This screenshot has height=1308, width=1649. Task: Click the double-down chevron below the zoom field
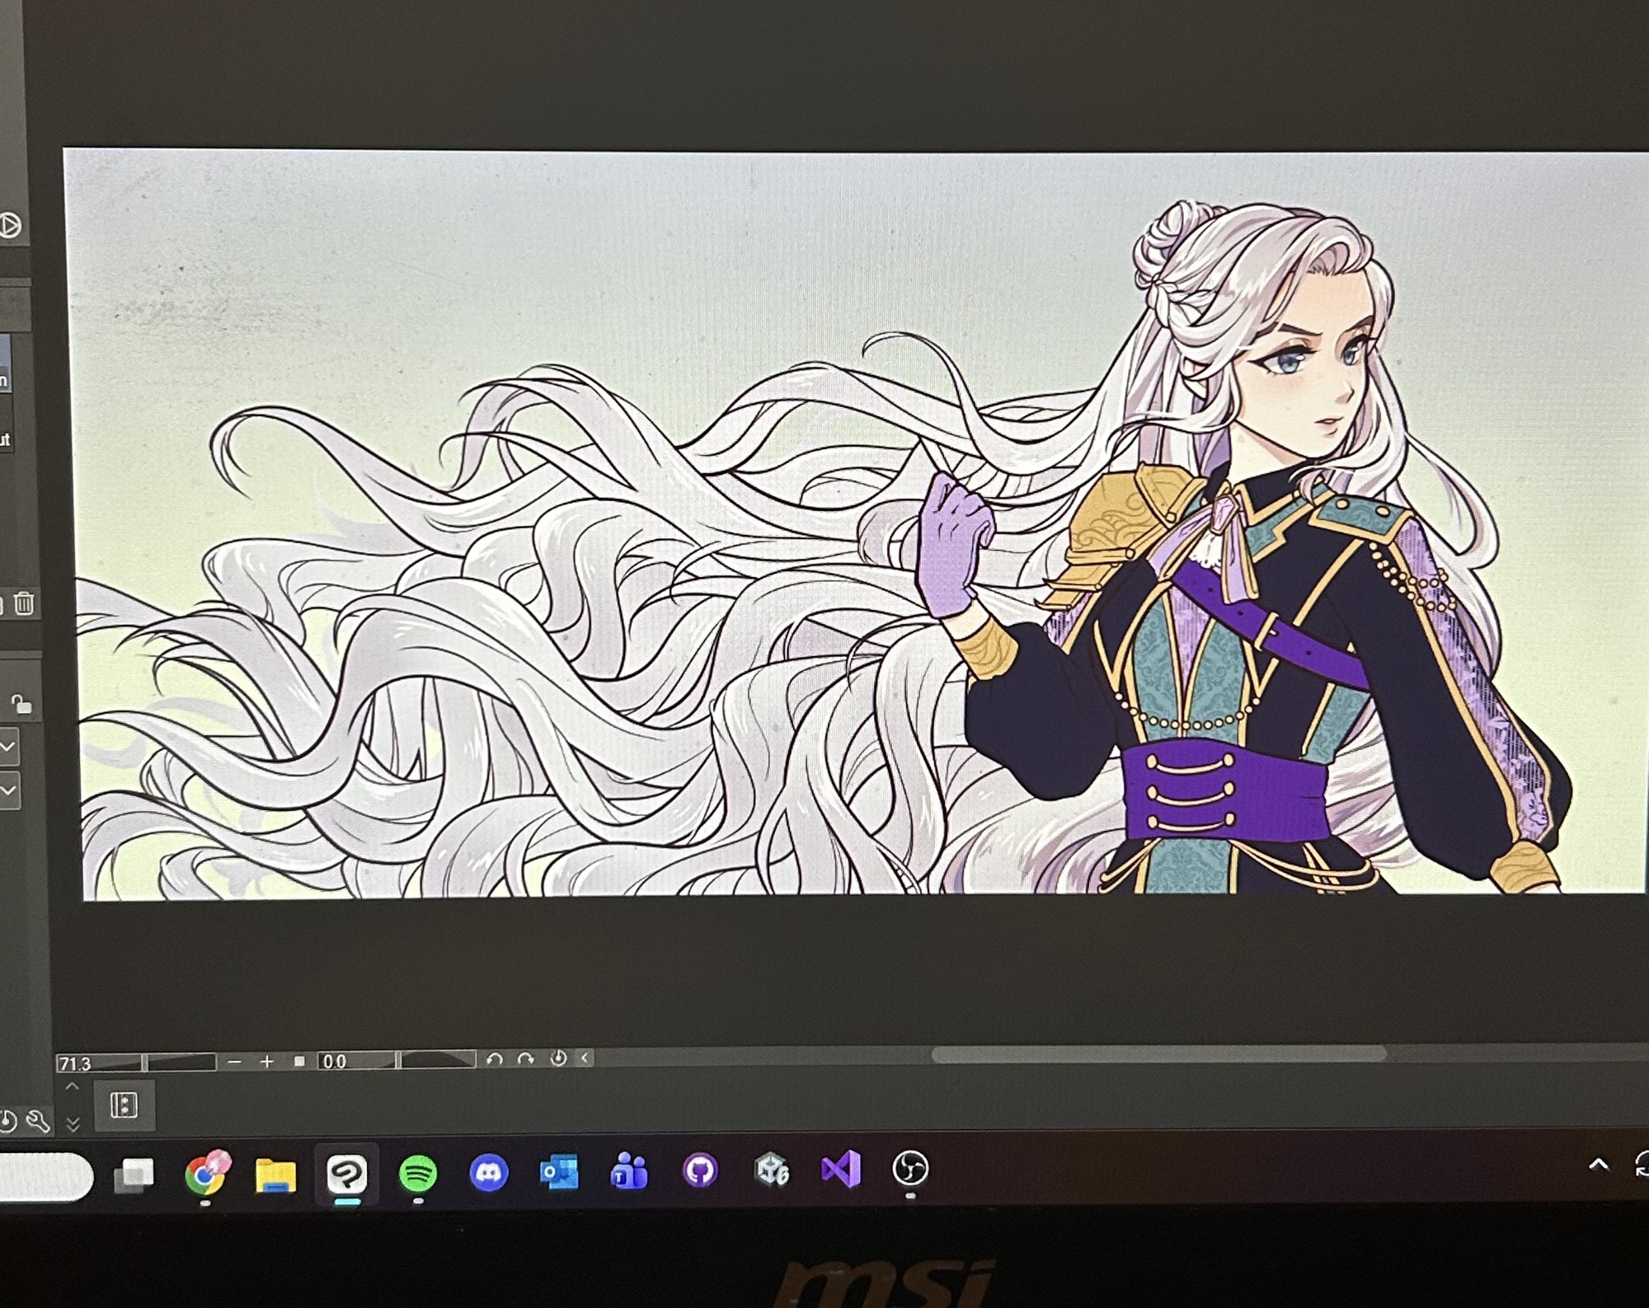[x=73, y=1124]
